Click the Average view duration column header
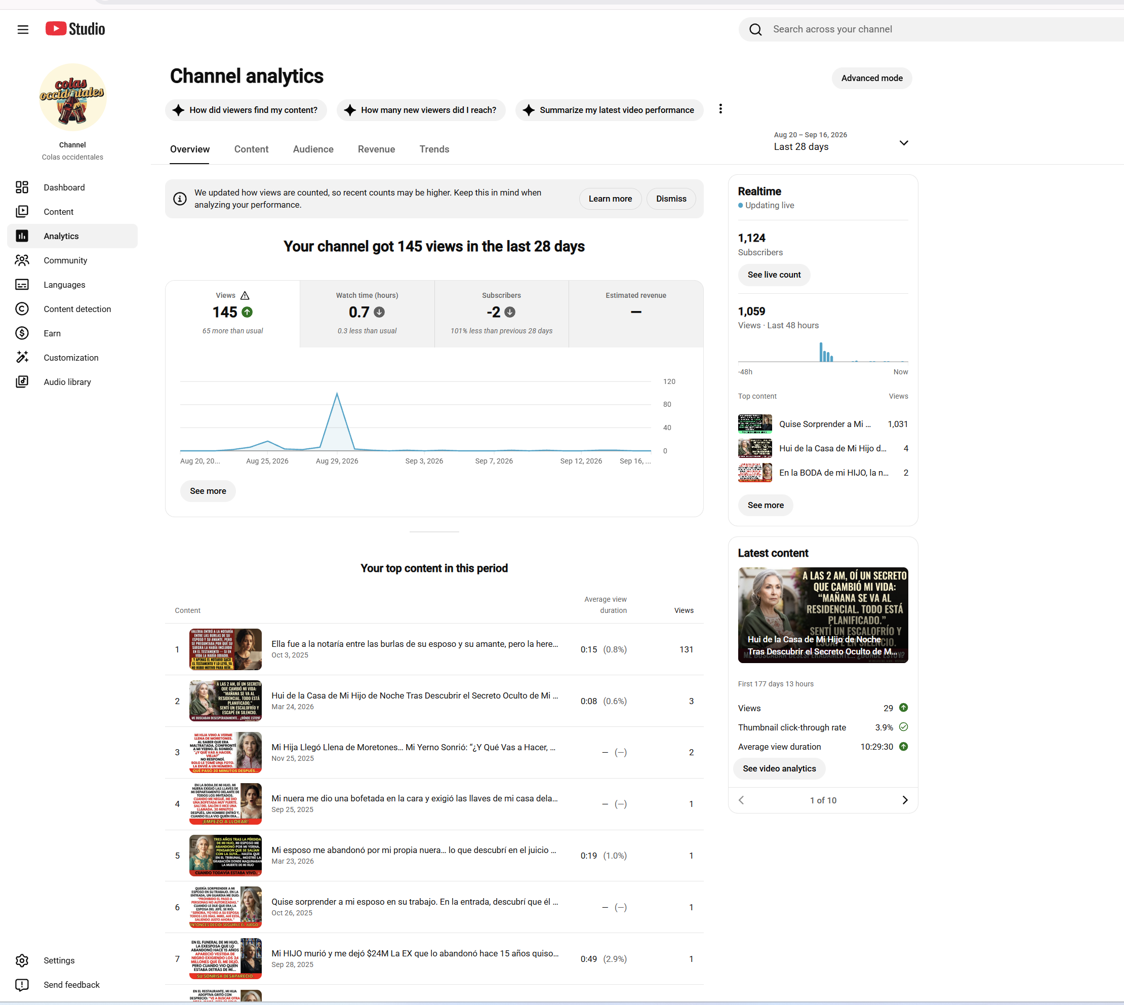 (x=606, y=605)
